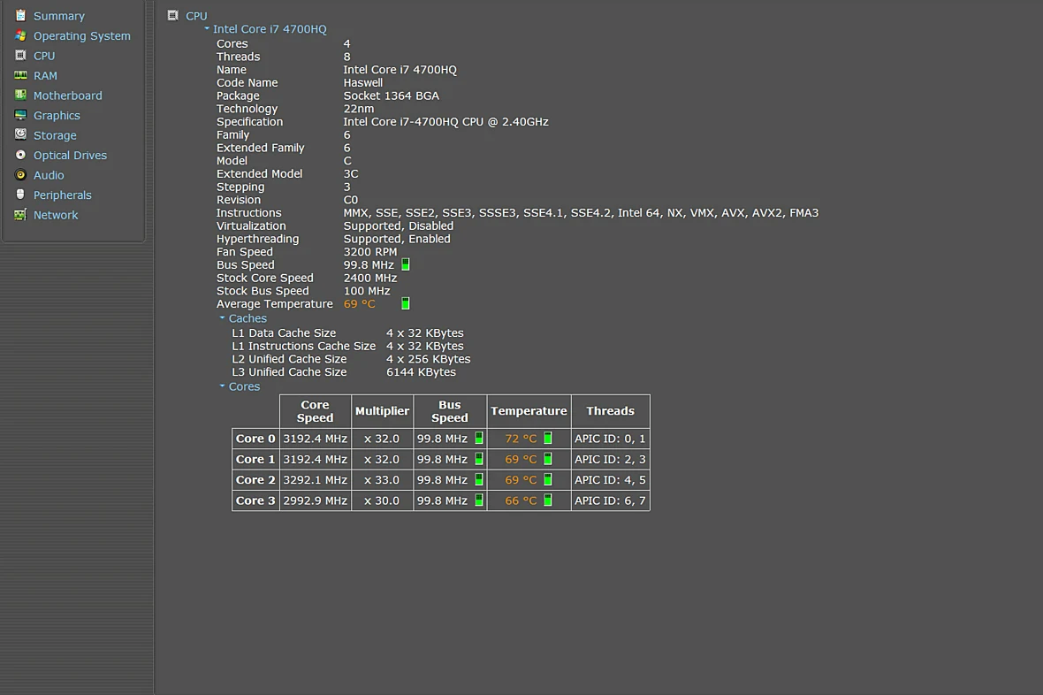Open the Audio section

[49, 175]
